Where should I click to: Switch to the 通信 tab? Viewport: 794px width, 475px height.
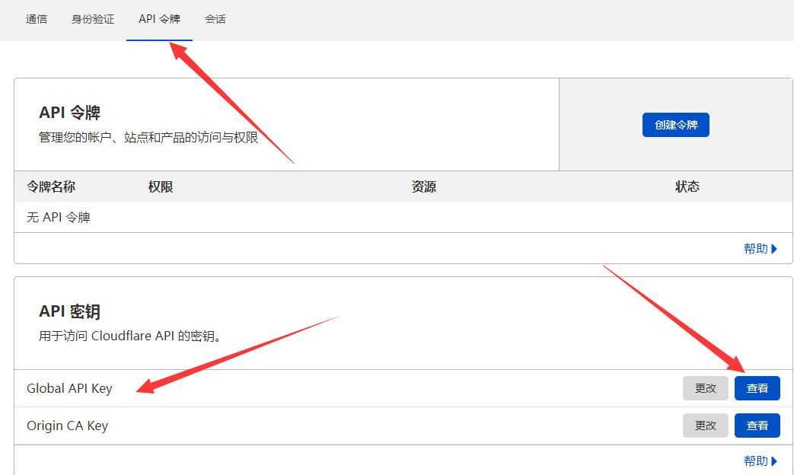[x=37, y=19]
